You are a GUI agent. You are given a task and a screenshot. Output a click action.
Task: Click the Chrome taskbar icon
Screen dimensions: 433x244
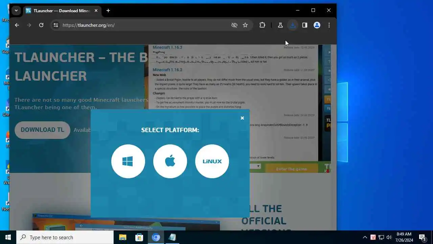(x=156, y=237)
